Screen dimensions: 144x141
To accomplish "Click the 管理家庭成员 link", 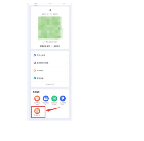I will click(45, 46).
